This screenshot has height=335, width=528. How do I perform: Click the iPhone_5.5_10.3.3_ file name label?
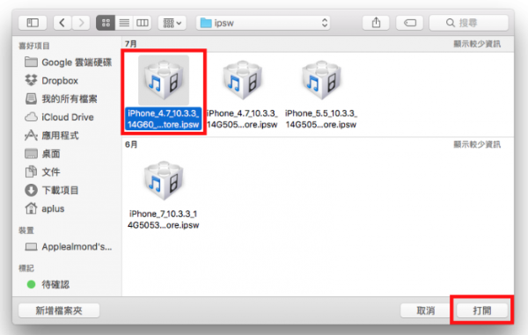[321, 119]
